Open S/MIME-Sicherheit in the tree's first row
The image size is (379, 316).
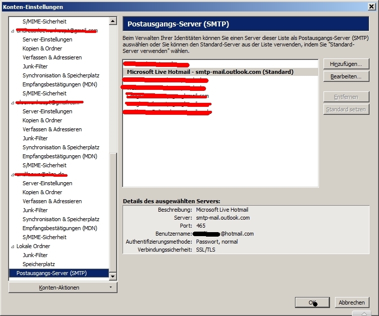(44, 21)
